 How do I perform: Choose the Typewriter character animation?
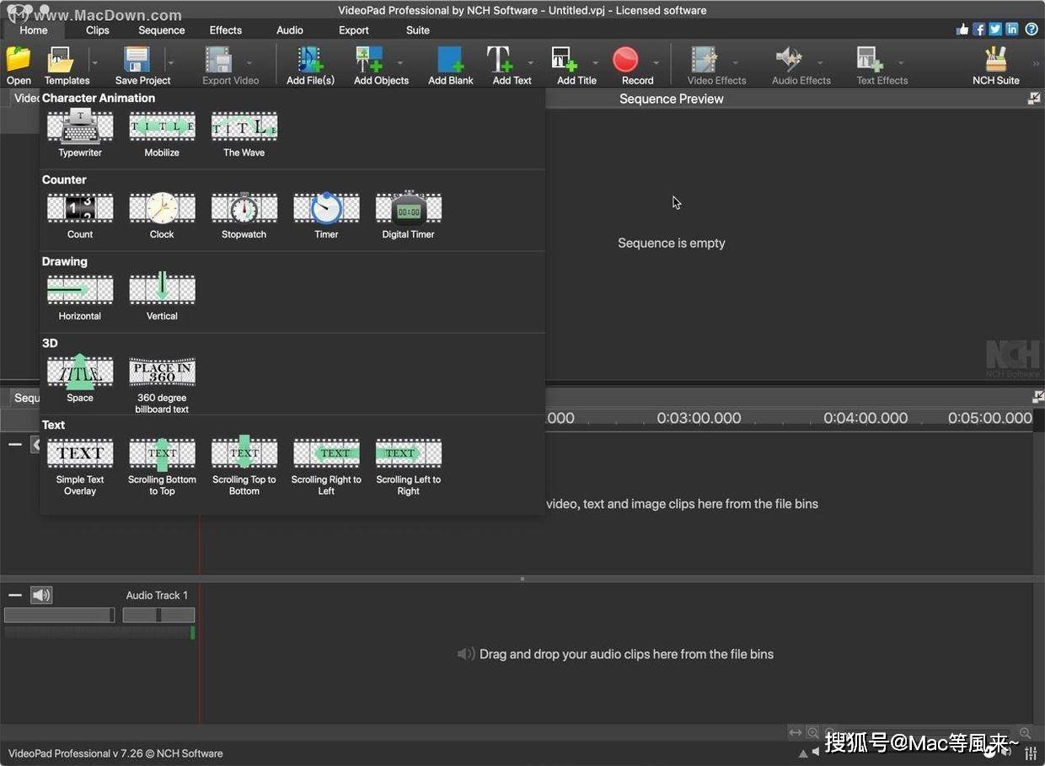point(80,133)
